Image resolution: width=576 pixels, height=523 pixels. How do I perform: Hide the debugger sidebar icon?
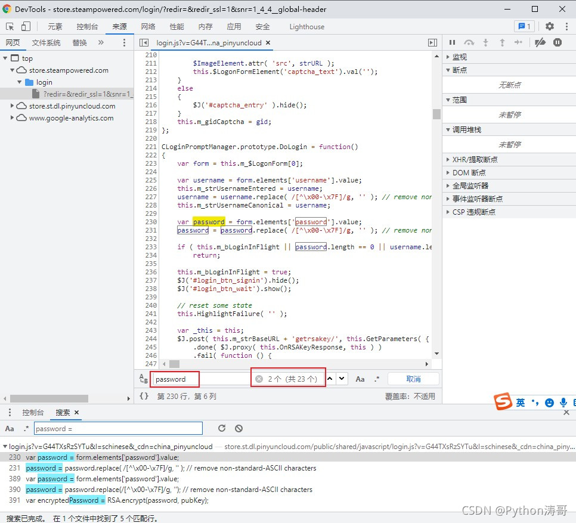coord(433,42)
